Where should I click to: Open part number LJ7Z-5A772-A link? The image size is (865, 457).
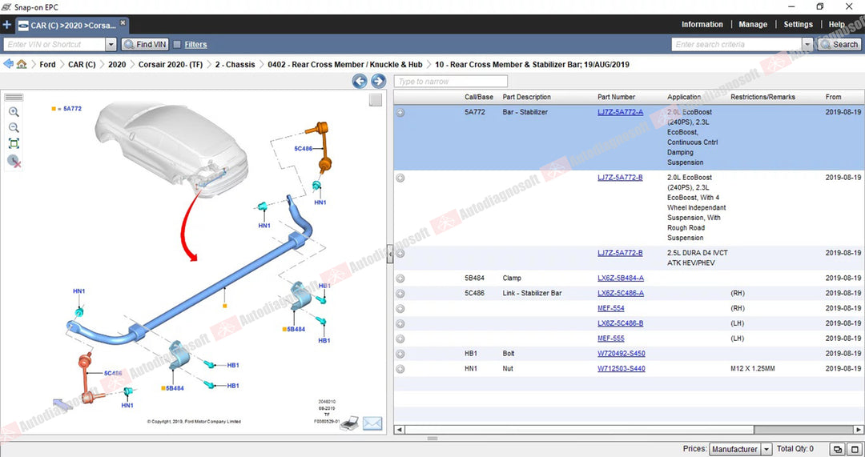[620, 112]
